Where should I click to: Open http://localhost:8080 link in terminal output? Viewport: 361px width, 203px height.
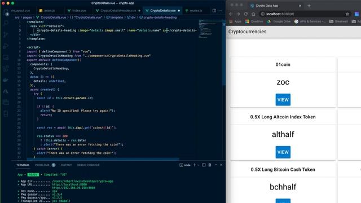coord(69,184)
